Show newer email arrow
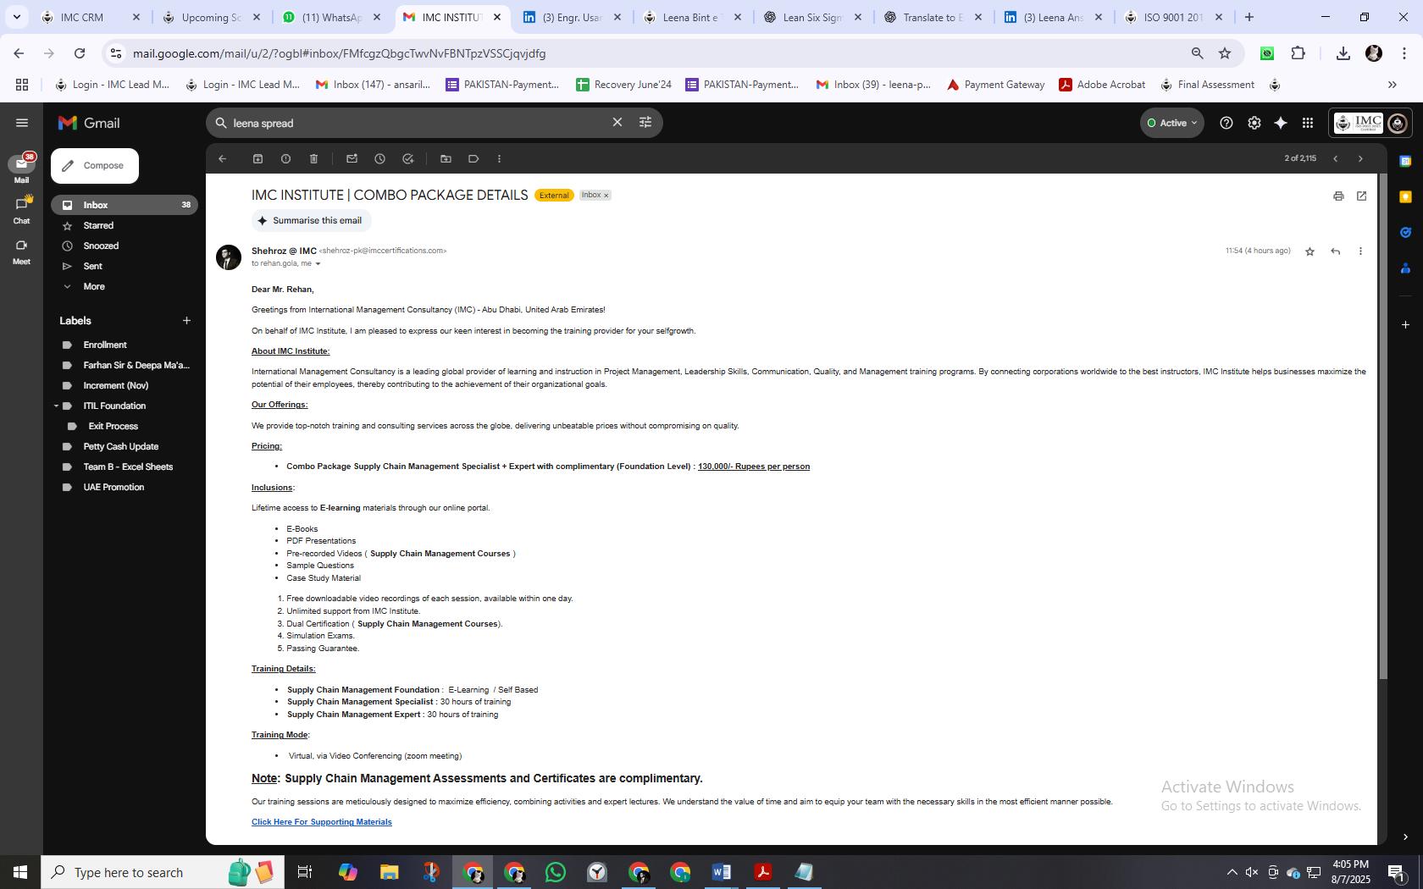The width and height of the screenshot is (1423, 889). pos(1335,158)
